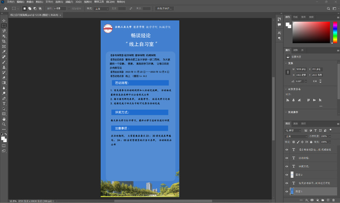
Task: Open the 样式 style dropdown
Action: tap(101, 9)
